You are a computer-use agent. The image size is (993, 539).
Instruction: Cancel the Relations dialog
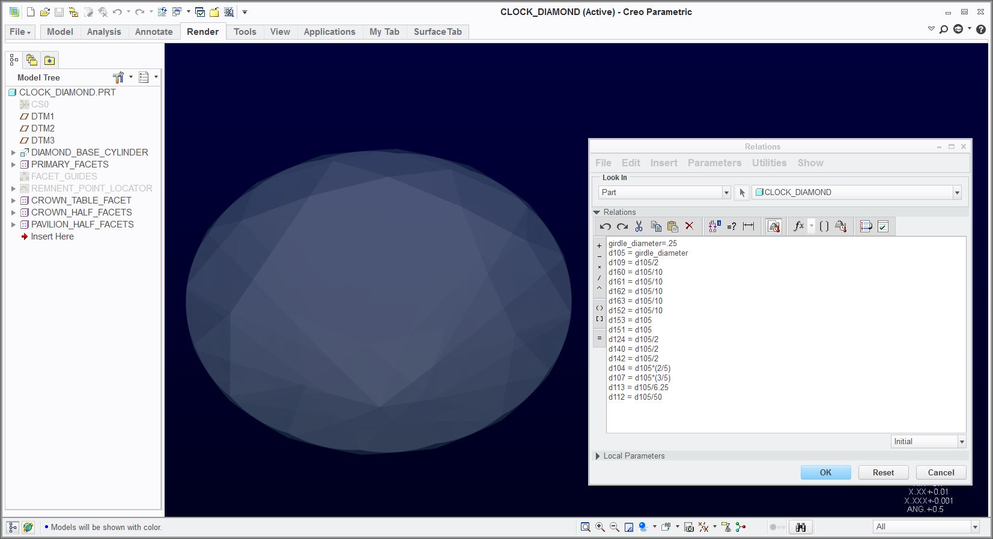[x=941, y=472]
